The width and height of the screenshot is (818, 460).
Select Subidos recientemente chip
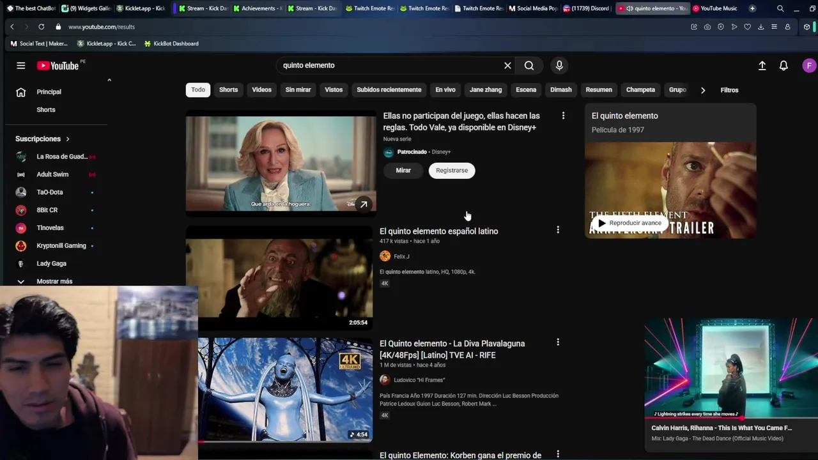click(x=389, y=90)
